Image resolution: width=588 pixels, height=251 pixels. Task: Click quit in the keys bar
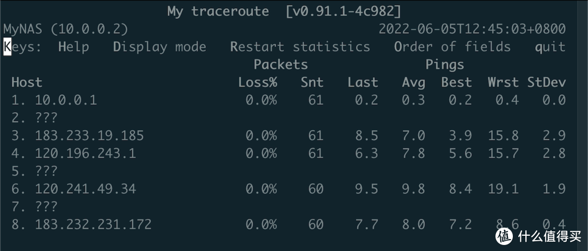coord(550,47)
